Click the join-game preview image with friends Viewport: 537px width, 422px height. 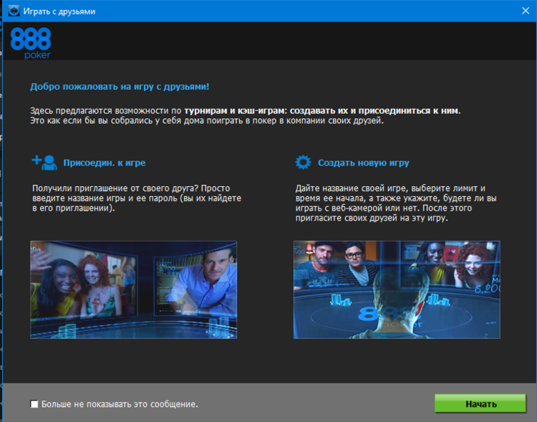[134, 289]
